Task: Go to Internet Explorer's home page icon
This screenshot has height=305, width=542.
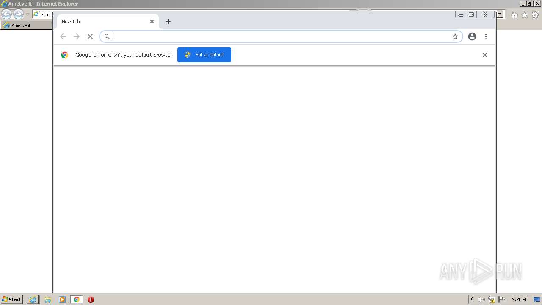Action: (514, 15)
